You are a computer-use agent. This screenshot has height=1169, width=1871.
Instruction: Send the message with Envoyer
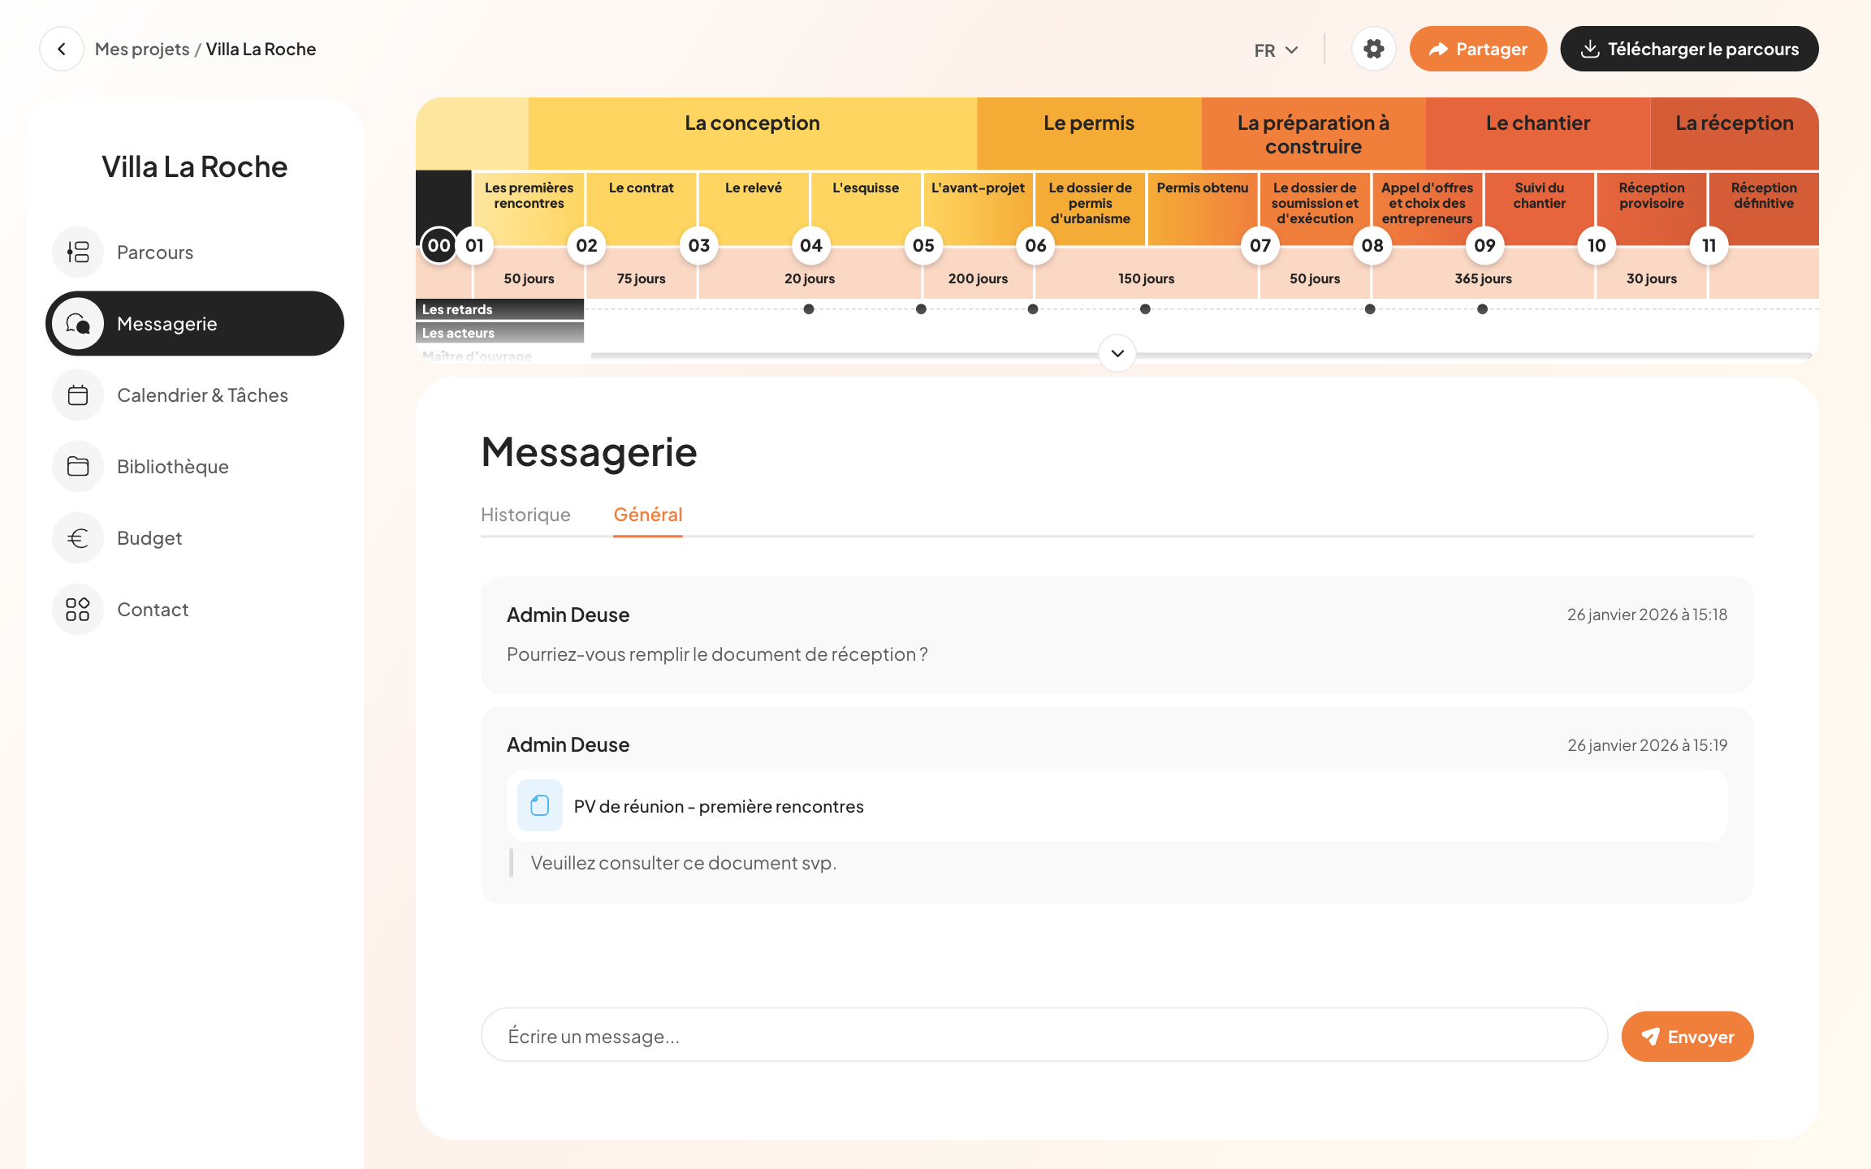pyautogui.click(x=1687, y=1037)
